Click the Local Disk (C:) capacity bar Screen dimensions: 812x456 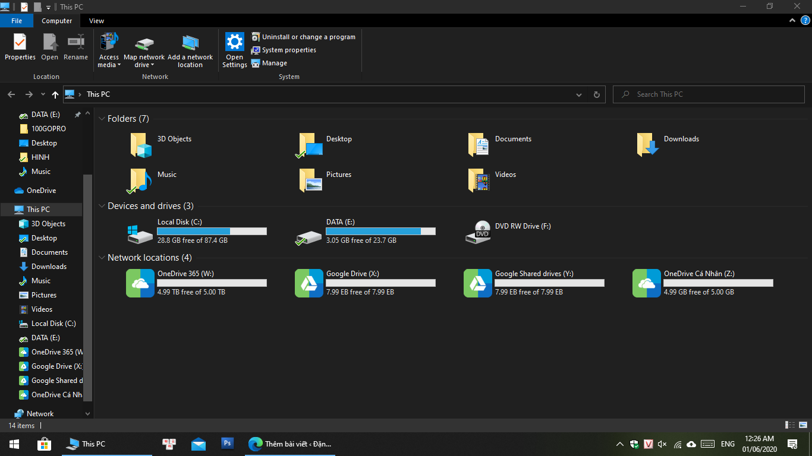click(212, 231)
